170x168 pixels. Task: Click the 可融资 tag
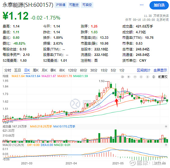coord(74,5)
